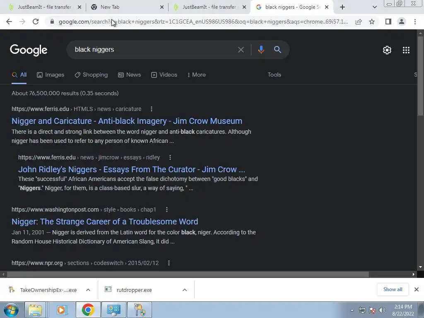Bookmark this page with the star icon
This screenshot has height=318, width=424.
(x=372, y=22)
